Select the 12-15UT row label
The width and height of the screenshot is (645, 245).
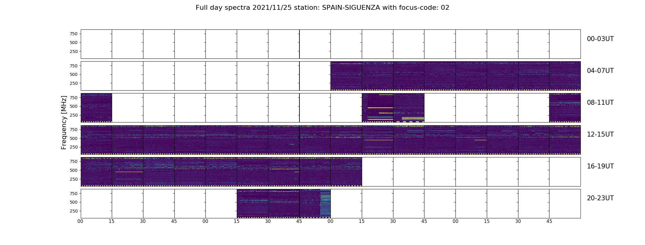[600, 134]
